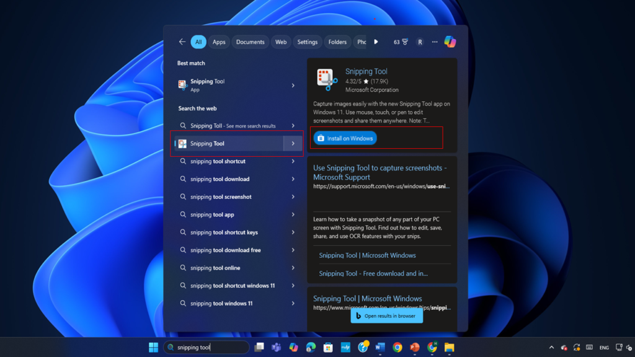
Task: Click the Open results in browser button
Action: (x=387, y=316)
